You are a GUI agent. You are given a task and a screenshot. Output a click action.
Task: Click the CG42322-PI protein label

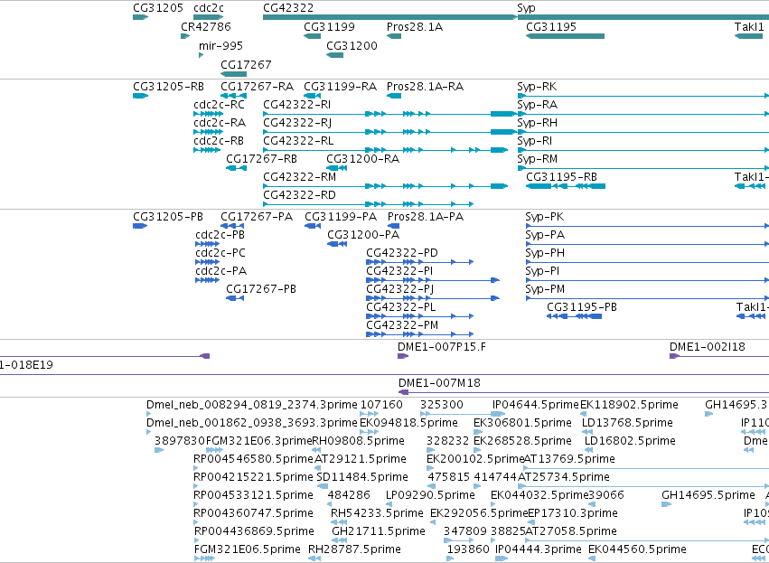pos(399,271)
